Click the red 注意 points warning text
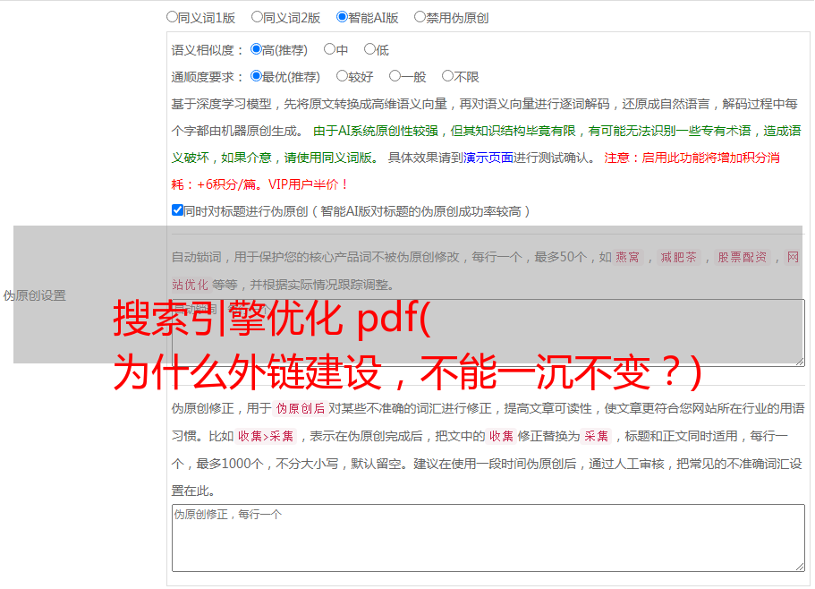Viewport: 815px width, 589px height. tap(476, 171)
